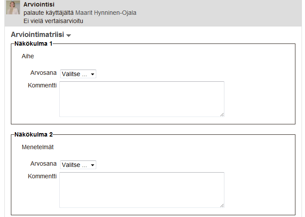Click the Arvosana label in Näkökulma 1
Image resolution: width=305 pixels, height=217 pixels.
tap(44, 73)
